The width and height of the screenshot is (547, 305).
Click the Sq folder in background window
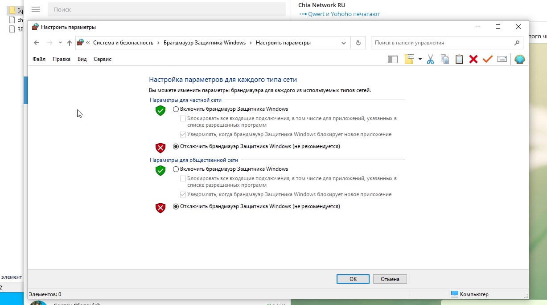[16, 11]
